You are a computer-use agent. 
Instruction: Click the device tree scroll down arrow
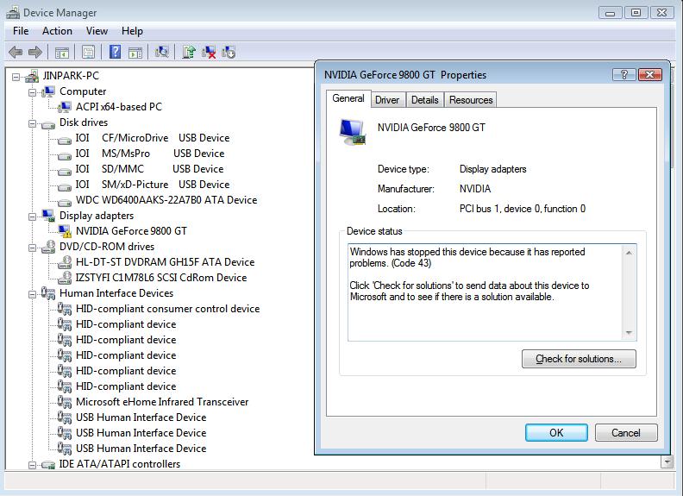(667, 461)
